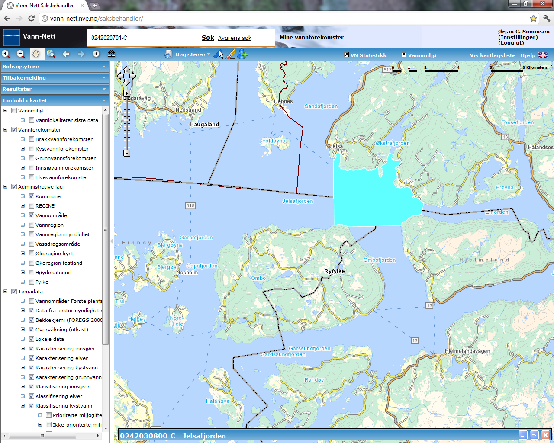Uncheck the Kommune layer
554x443 pixels.
[x=31, y=196]
